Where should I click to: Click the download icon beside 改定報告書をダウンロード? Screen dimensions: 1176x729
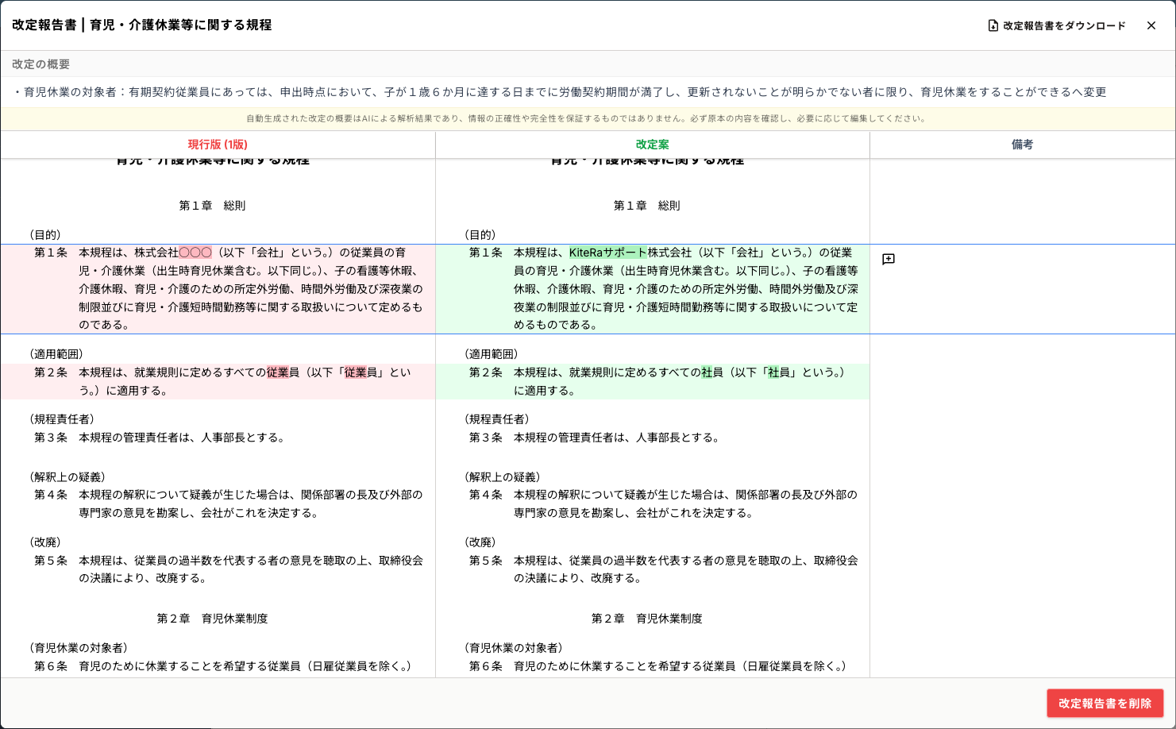tap(993, 25)
